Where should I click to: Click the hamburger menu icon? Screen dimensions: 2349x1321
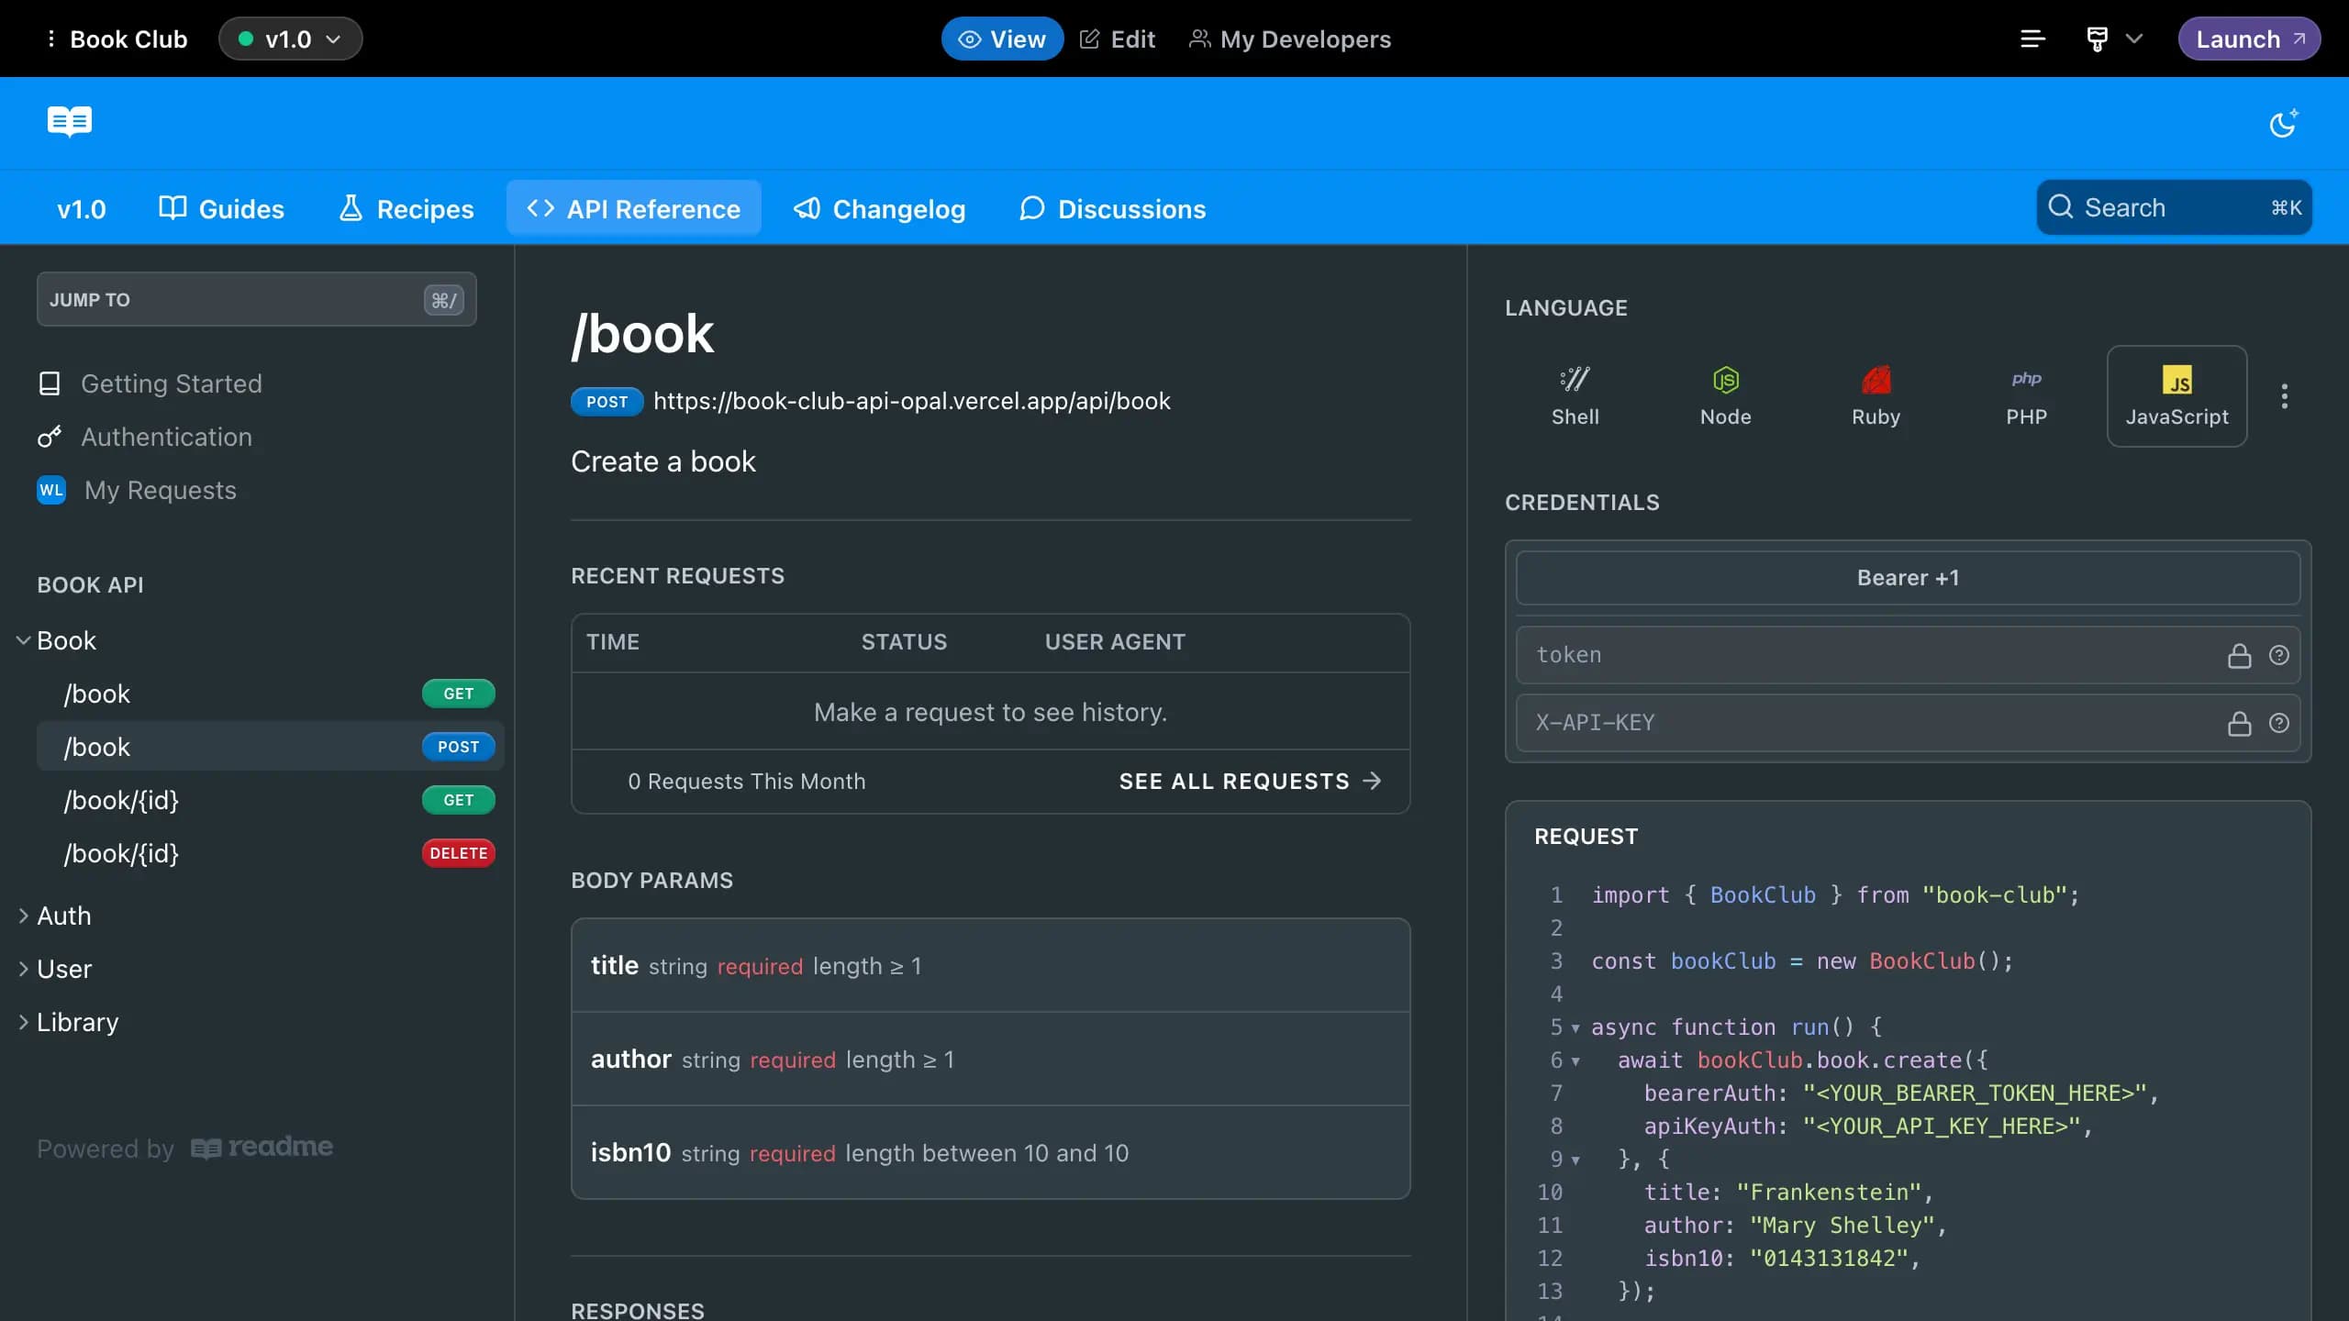tap(2032, 37)
